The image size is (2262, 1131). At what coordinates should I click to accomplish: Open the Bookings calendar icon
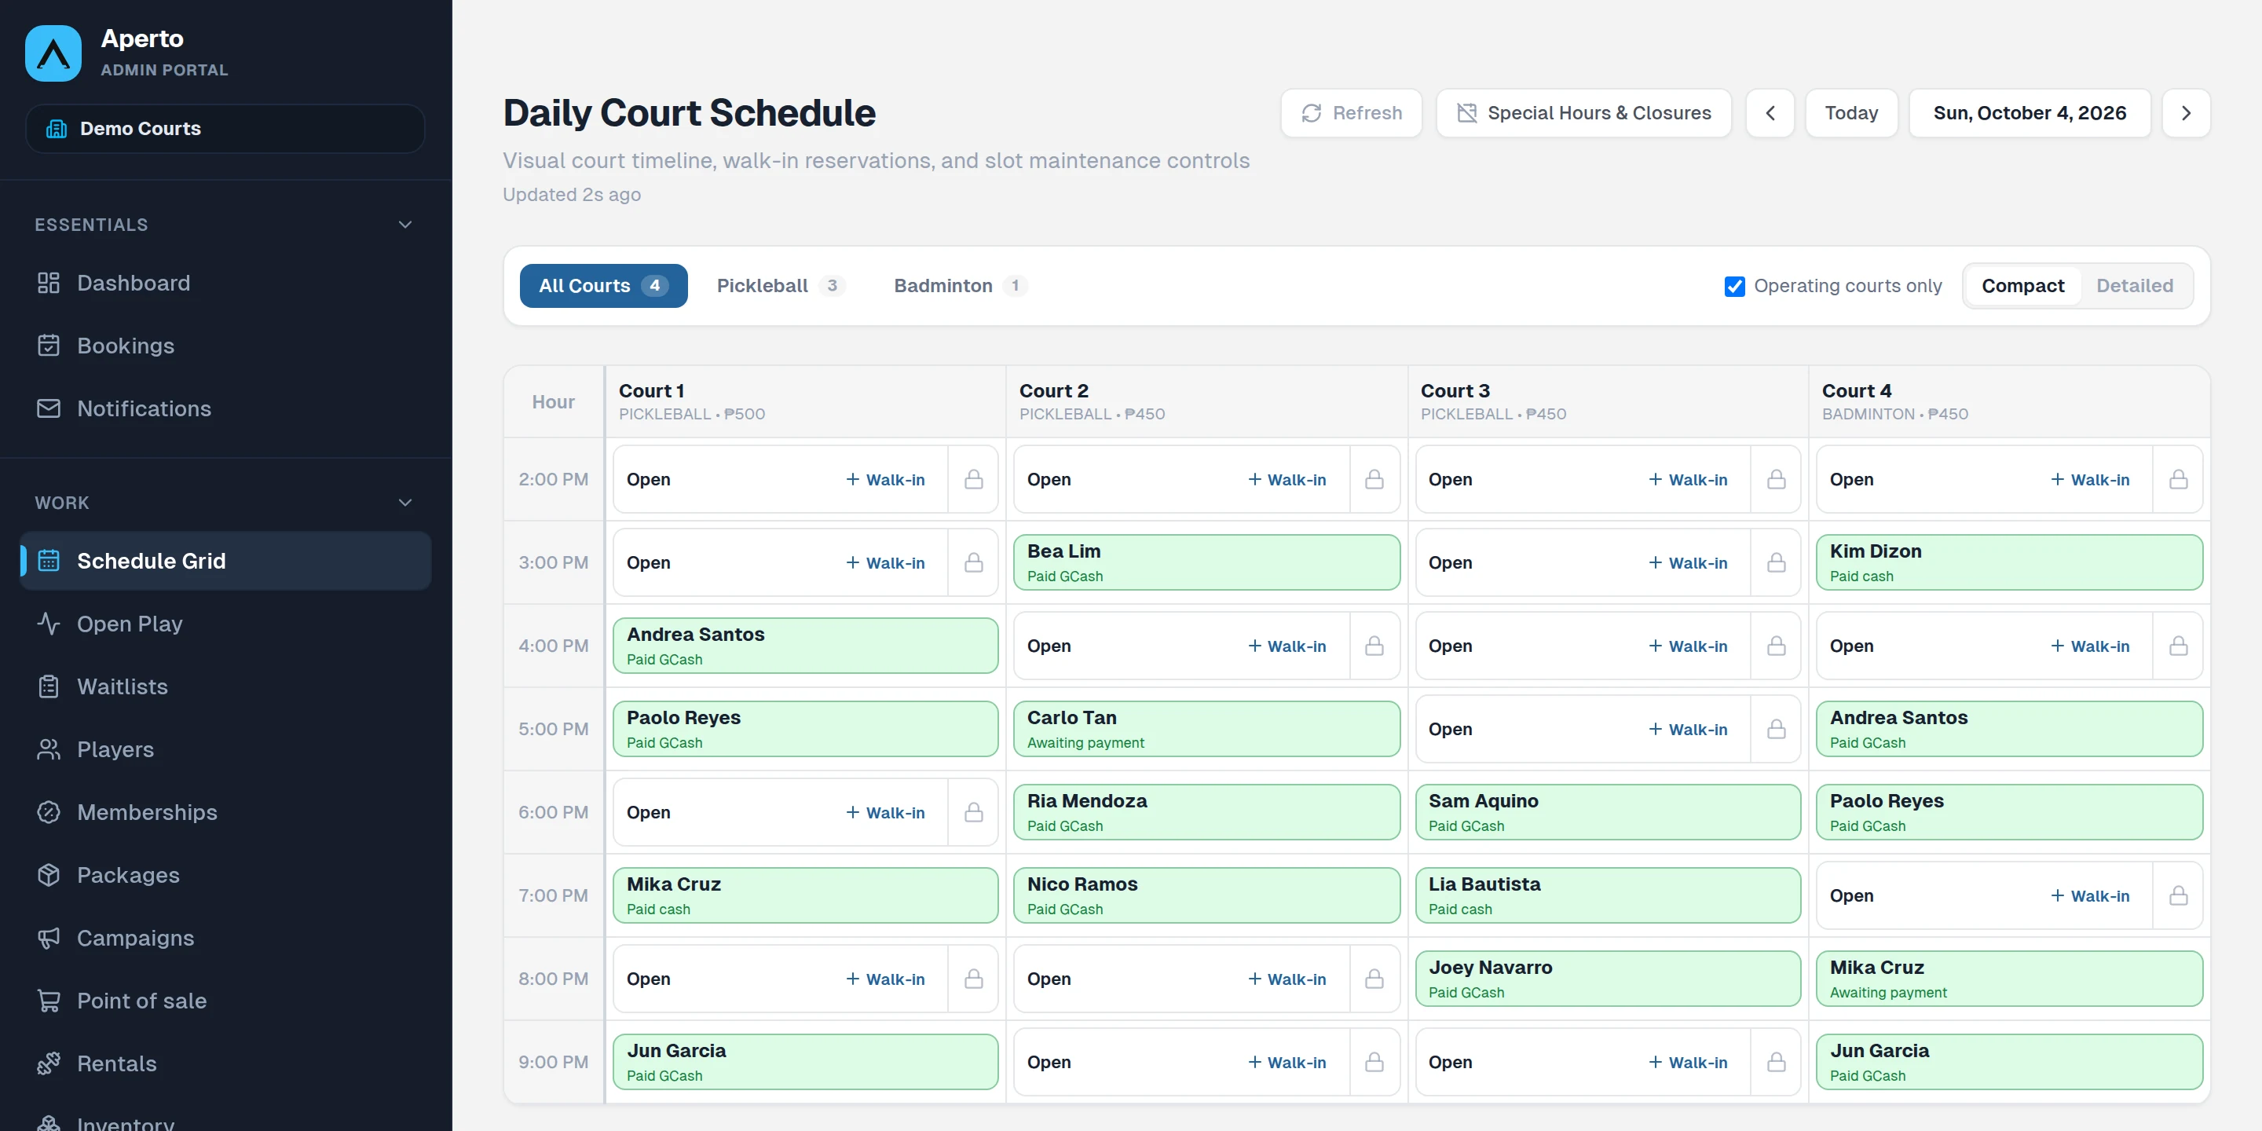[48, 345]
